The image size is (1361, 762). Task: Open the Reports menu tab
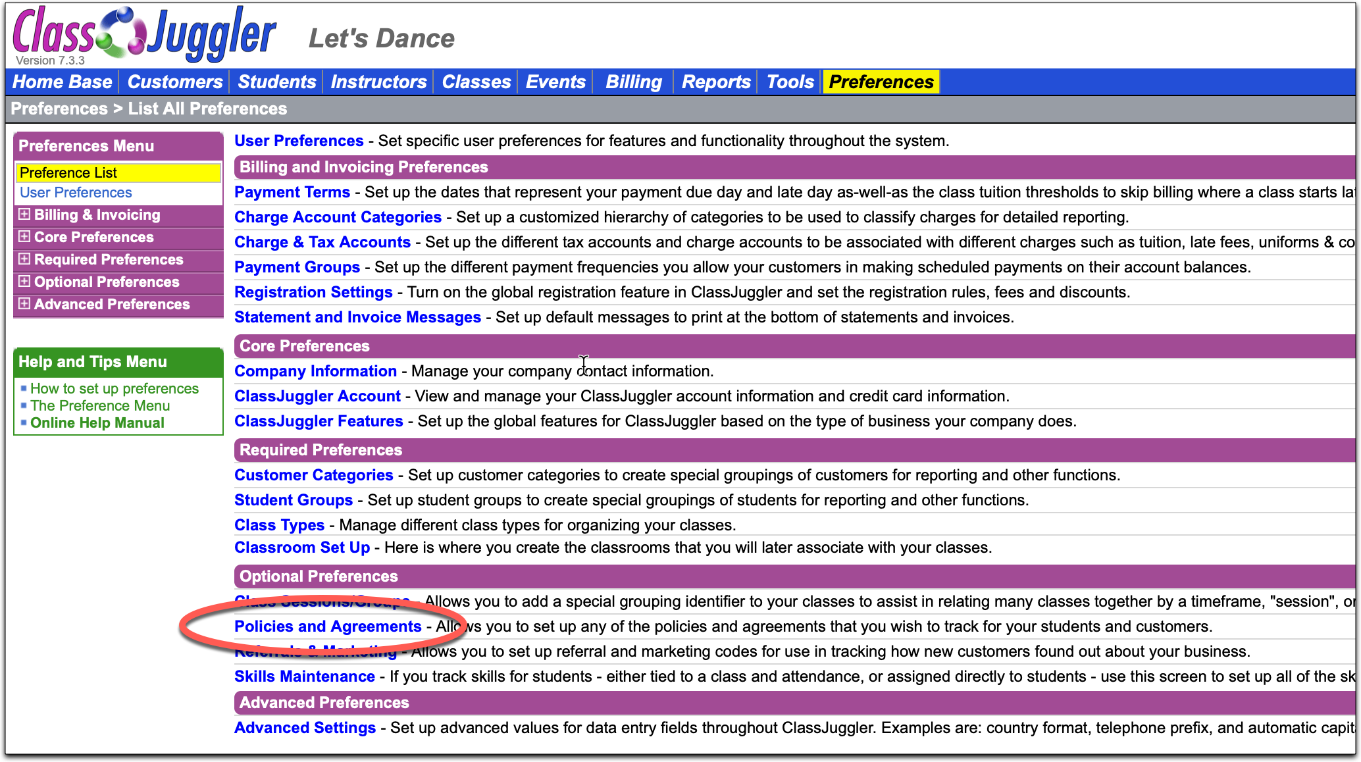point(715,82)
